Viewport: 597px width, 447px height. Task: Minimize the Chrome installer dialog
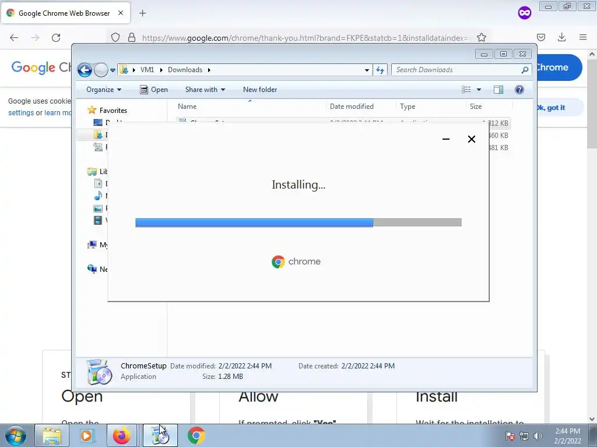[446, 139]
